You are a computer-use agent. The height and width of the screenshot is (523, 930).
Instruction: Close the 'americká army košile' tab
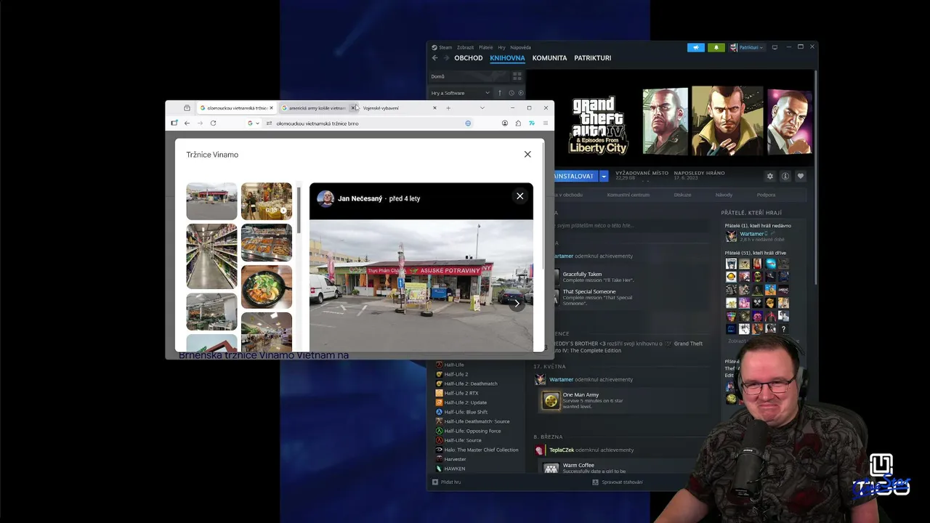pos(353,108)
